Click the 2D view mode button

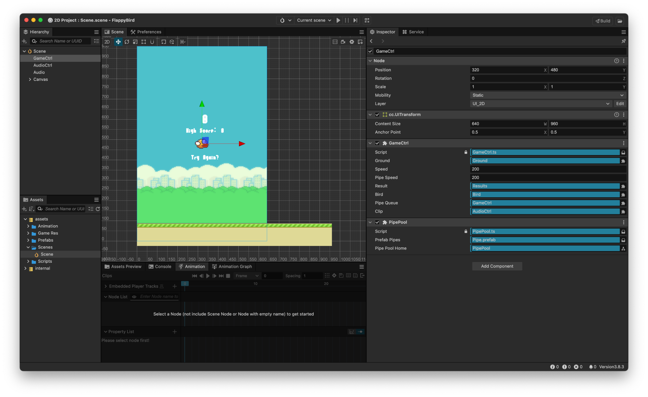pos(107,42)
